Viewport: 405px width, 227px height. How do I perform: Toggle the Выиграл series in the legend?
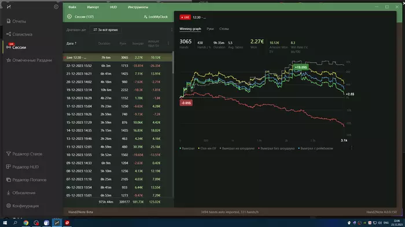pos(187,148)
